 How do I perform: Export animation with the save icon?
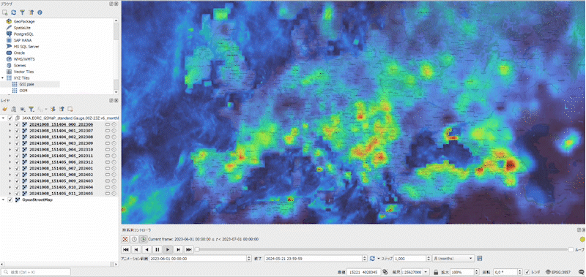(x=480, y=258)
